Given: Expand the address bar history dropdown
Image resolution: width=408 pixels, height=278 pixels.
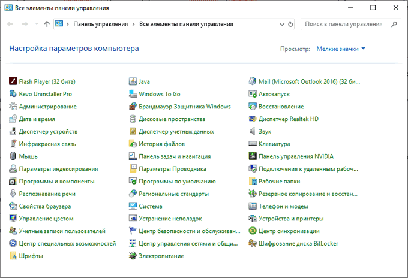Looking at the screenshot, I should pos(281,24).
